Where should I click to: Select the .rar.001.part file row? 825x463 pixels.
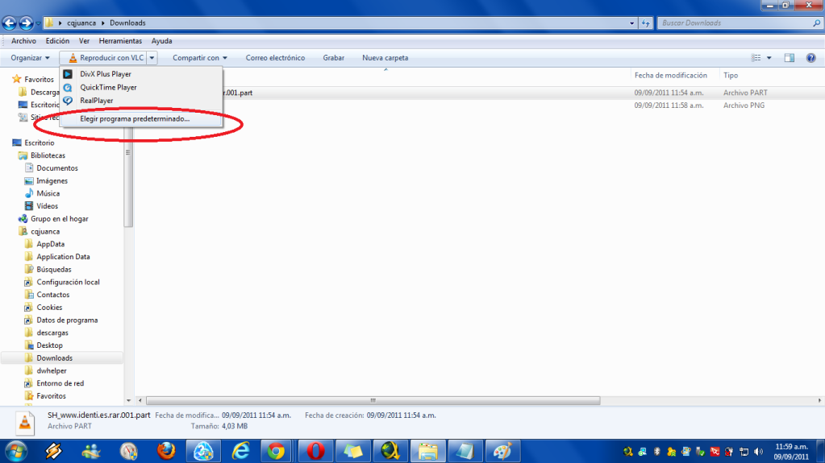click(479, 93)
